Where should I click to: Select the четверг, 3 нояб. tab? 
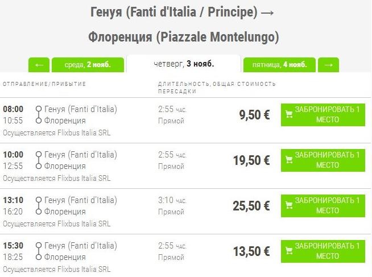(184, 64)
